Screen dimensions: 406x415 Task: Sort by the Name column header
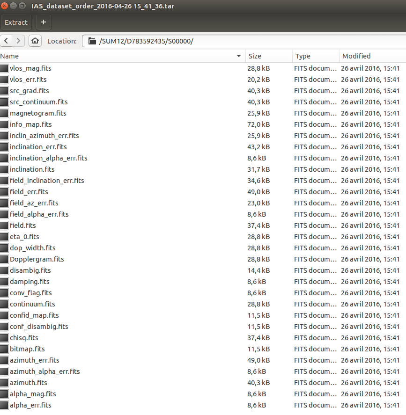(122, 56)
